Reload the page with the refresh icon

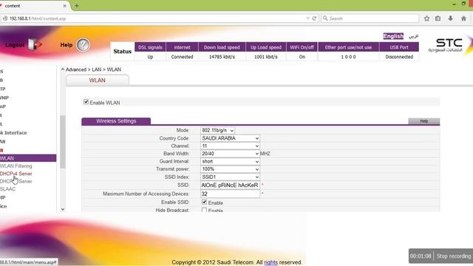pyautogui.click(x=314, y=18)
